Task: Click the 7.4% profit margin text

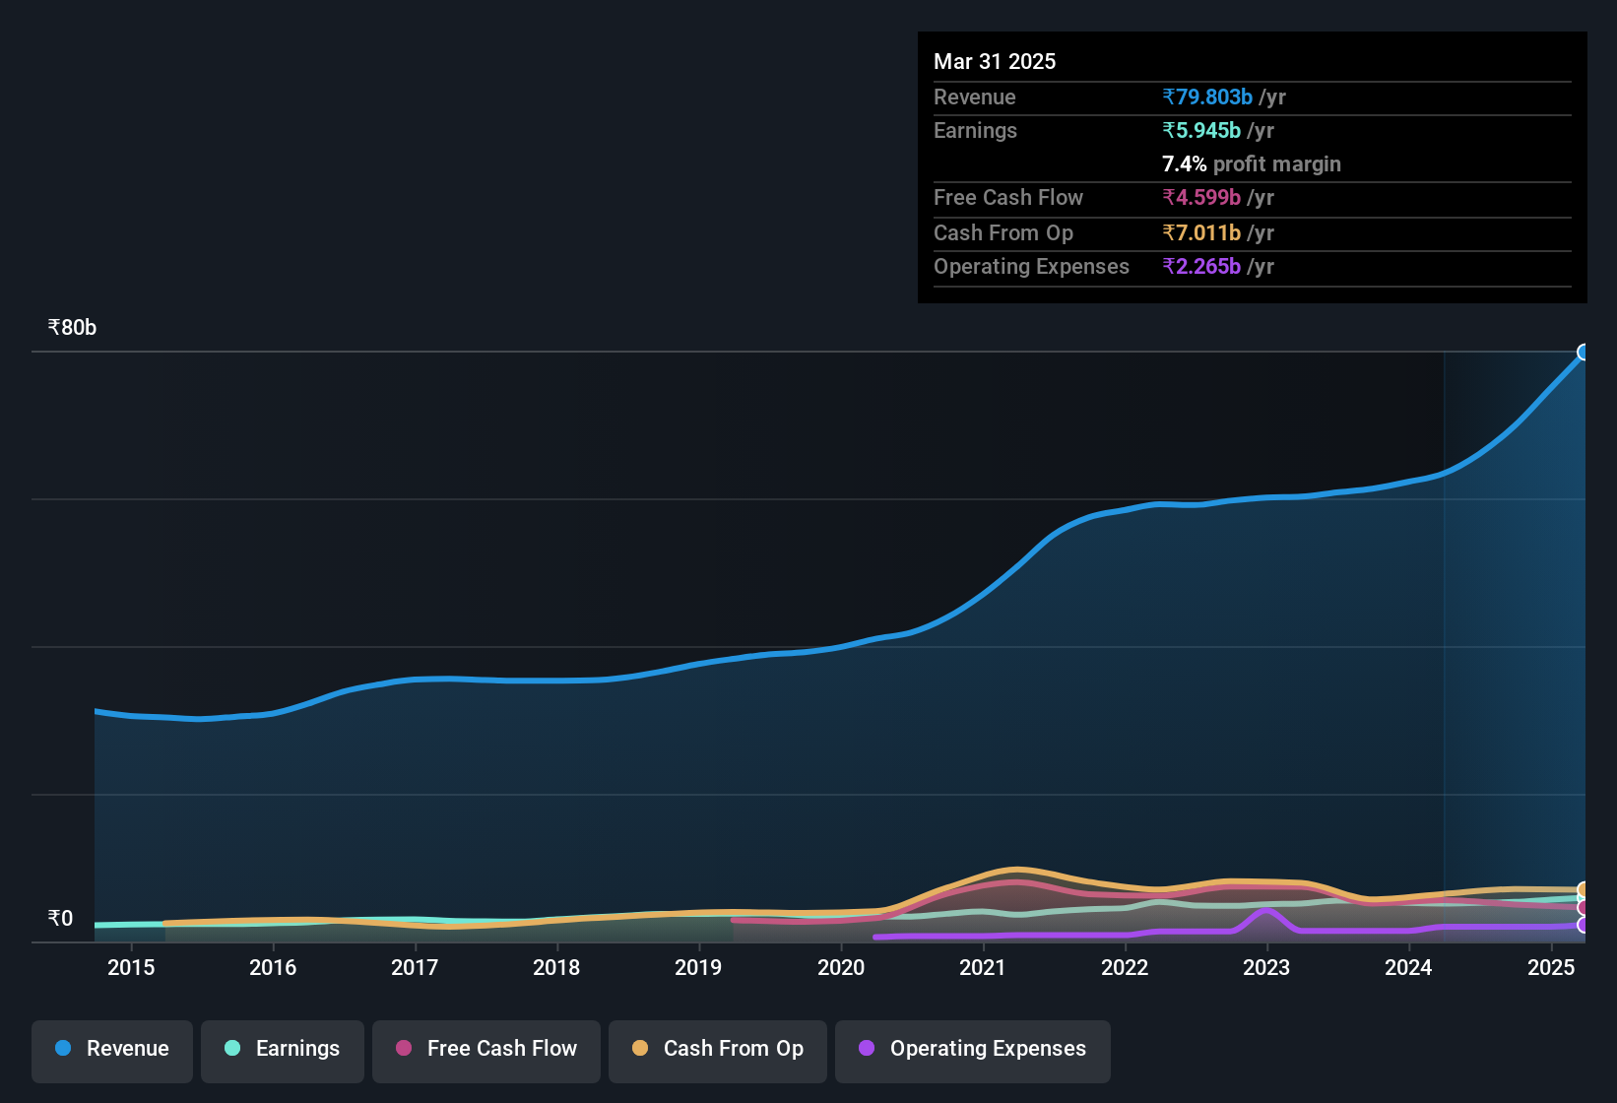Action: [x=1252, y=164]
